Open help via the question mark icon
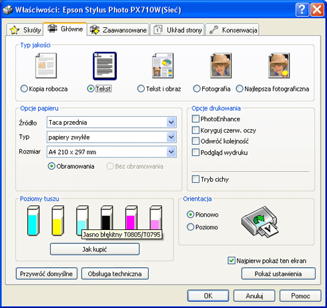 point(302,9)
